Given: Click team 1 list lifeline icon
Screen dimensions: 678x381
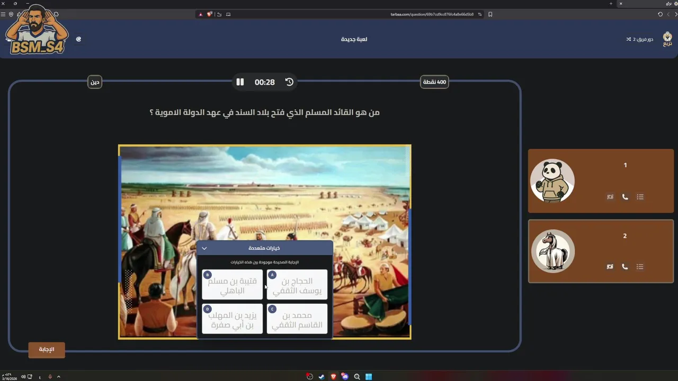Looking at the screenshot, I should 640,197.
